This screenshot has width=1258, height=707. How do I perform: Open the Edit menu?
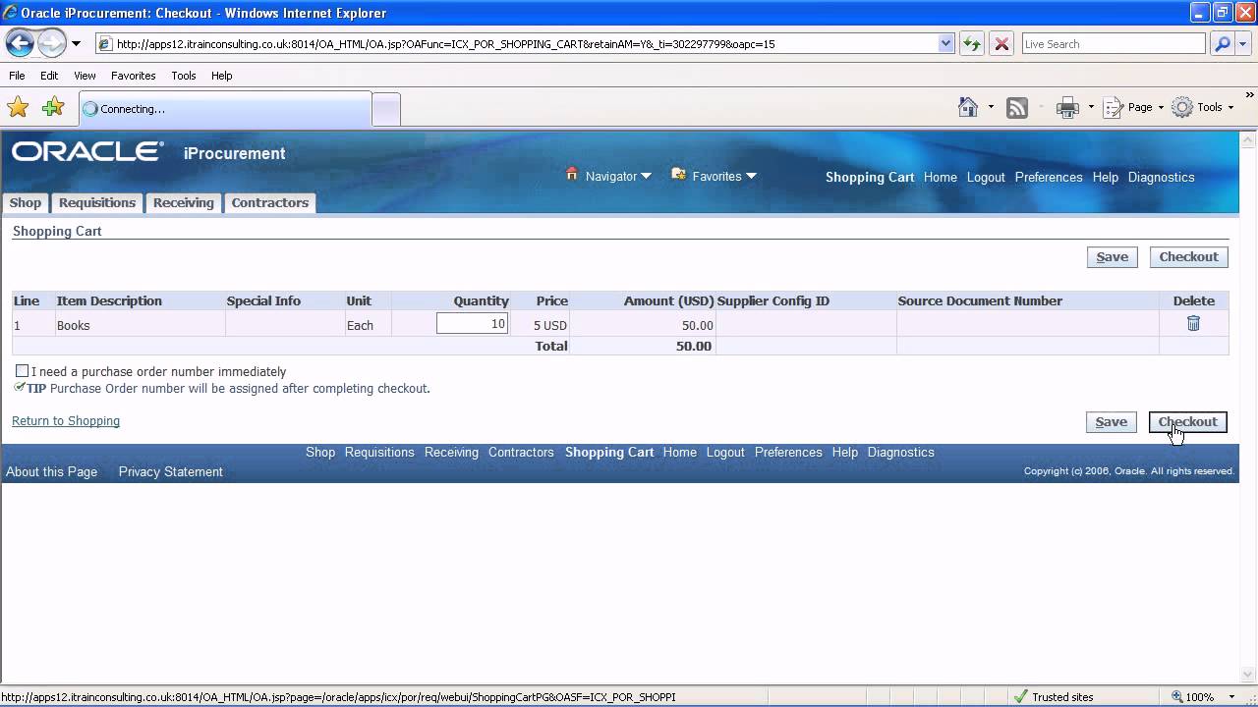49,76
